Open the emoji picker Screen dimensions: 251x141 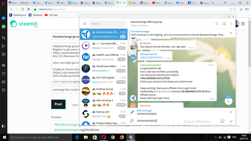(222, 121)
